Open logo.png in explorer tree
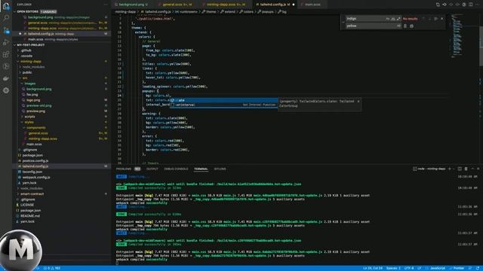 tap(33, 100)
